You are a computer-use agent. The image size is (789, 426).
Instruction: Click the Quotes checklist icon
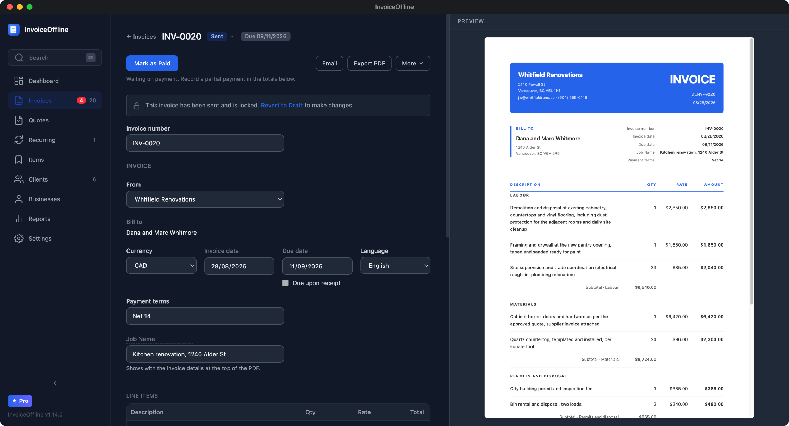click(x=19, y=120)
